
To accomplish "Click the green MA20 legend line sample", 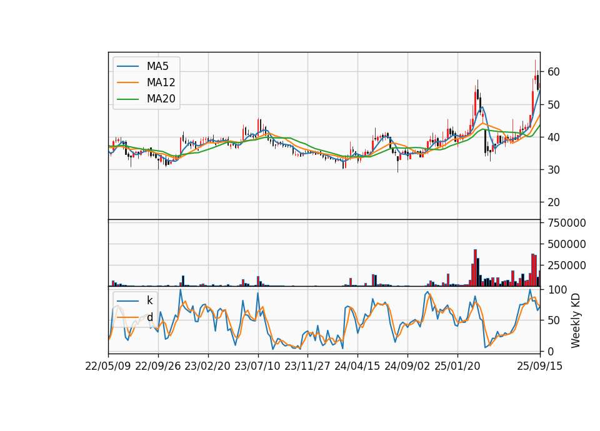I will (127, 99).
